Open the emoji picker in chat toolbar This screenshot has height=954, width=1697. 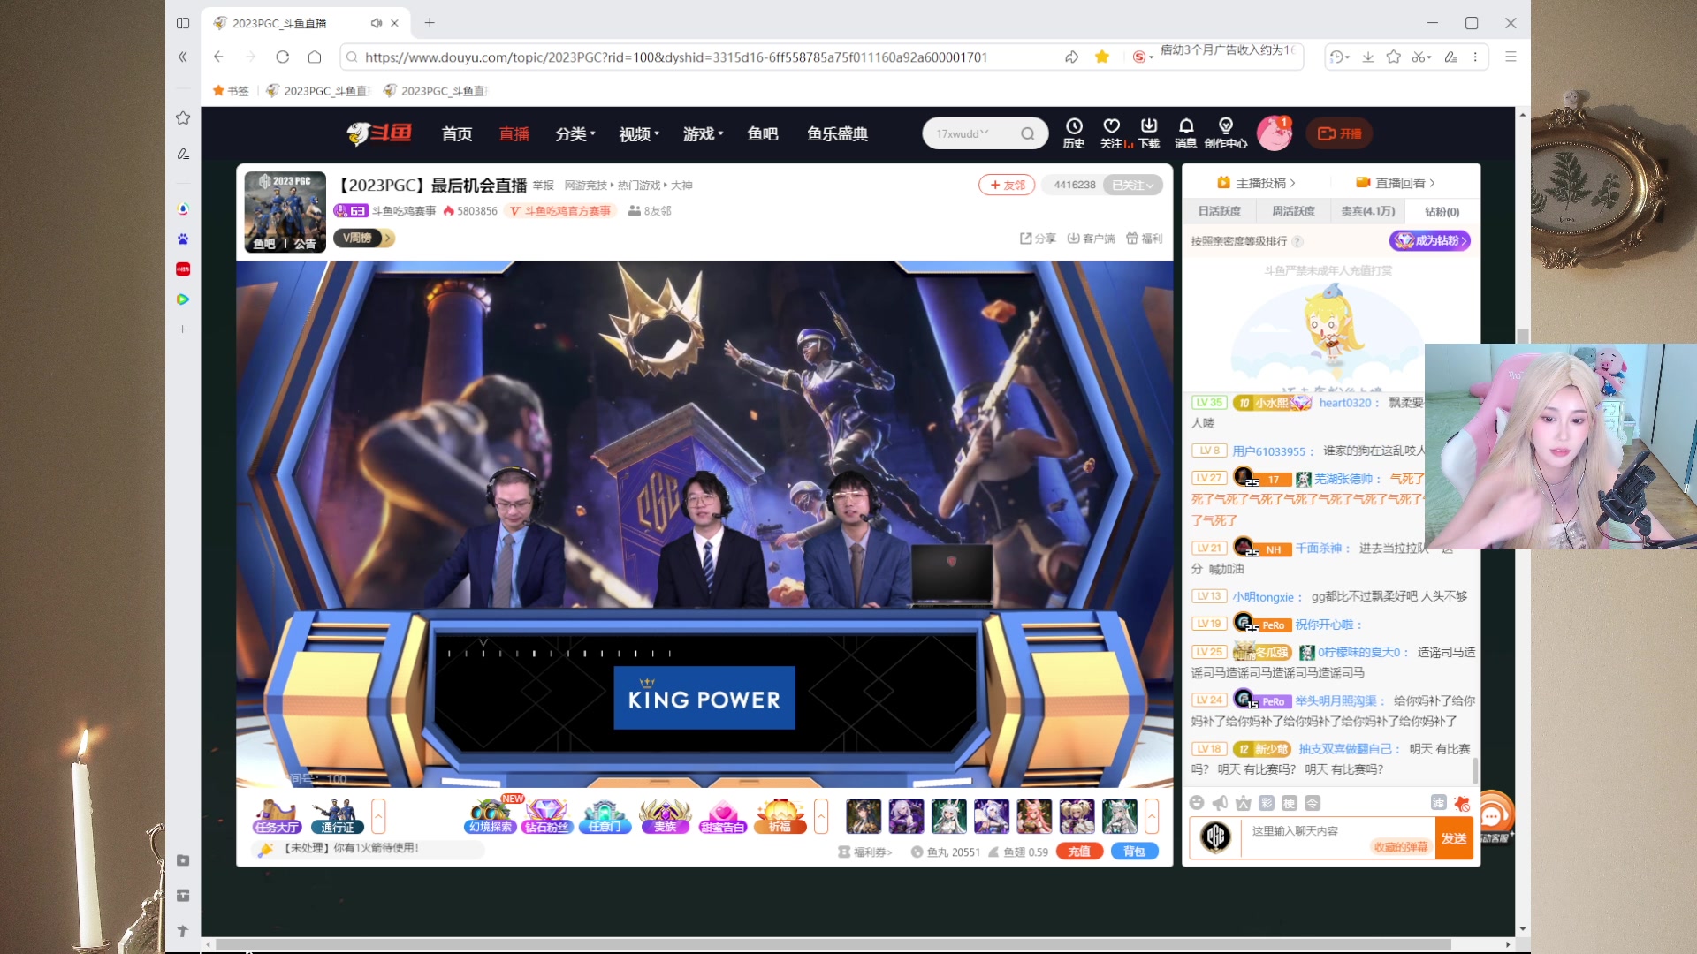point(1197,802)
